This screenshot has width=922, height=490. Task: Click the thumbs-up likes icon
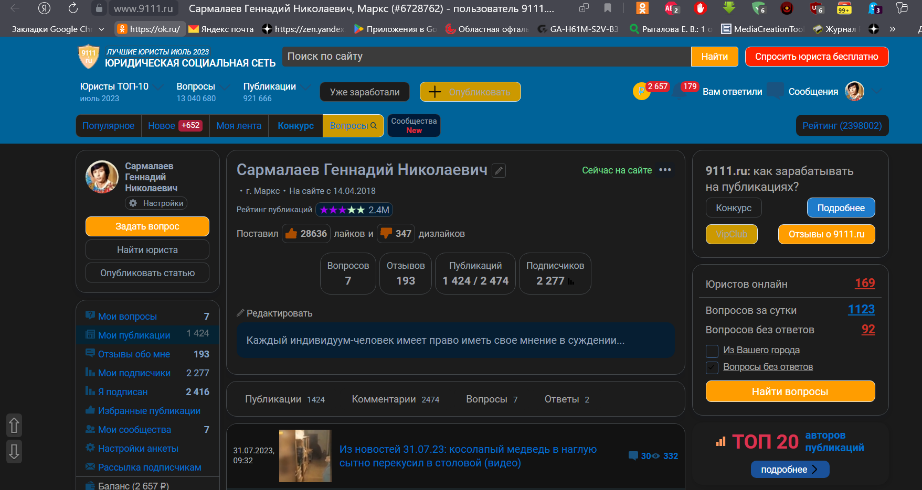click(x=292, y=233)
